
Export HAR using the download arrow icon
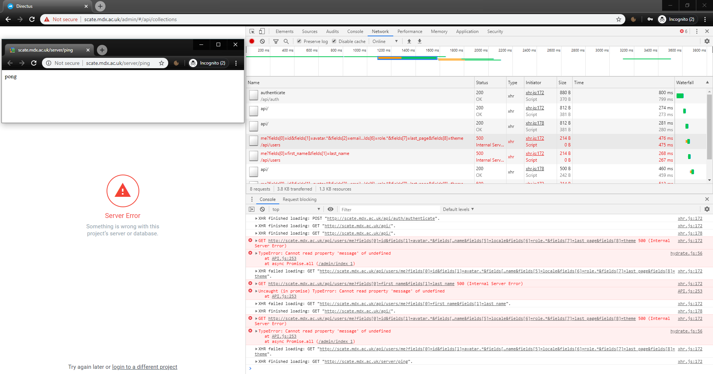tap(419, 41)
